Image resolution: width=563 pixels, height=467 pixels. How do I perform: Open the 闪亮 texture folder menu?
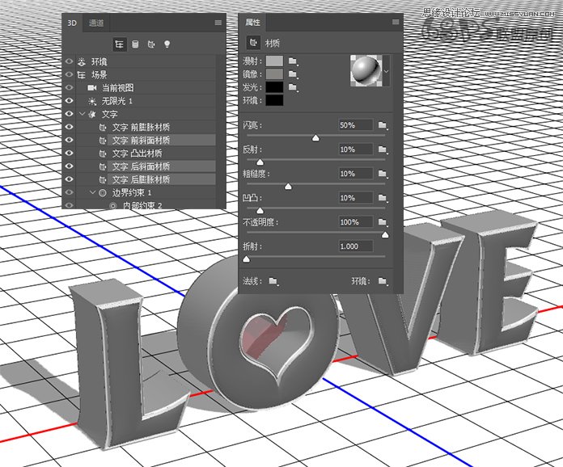[383, 125]
